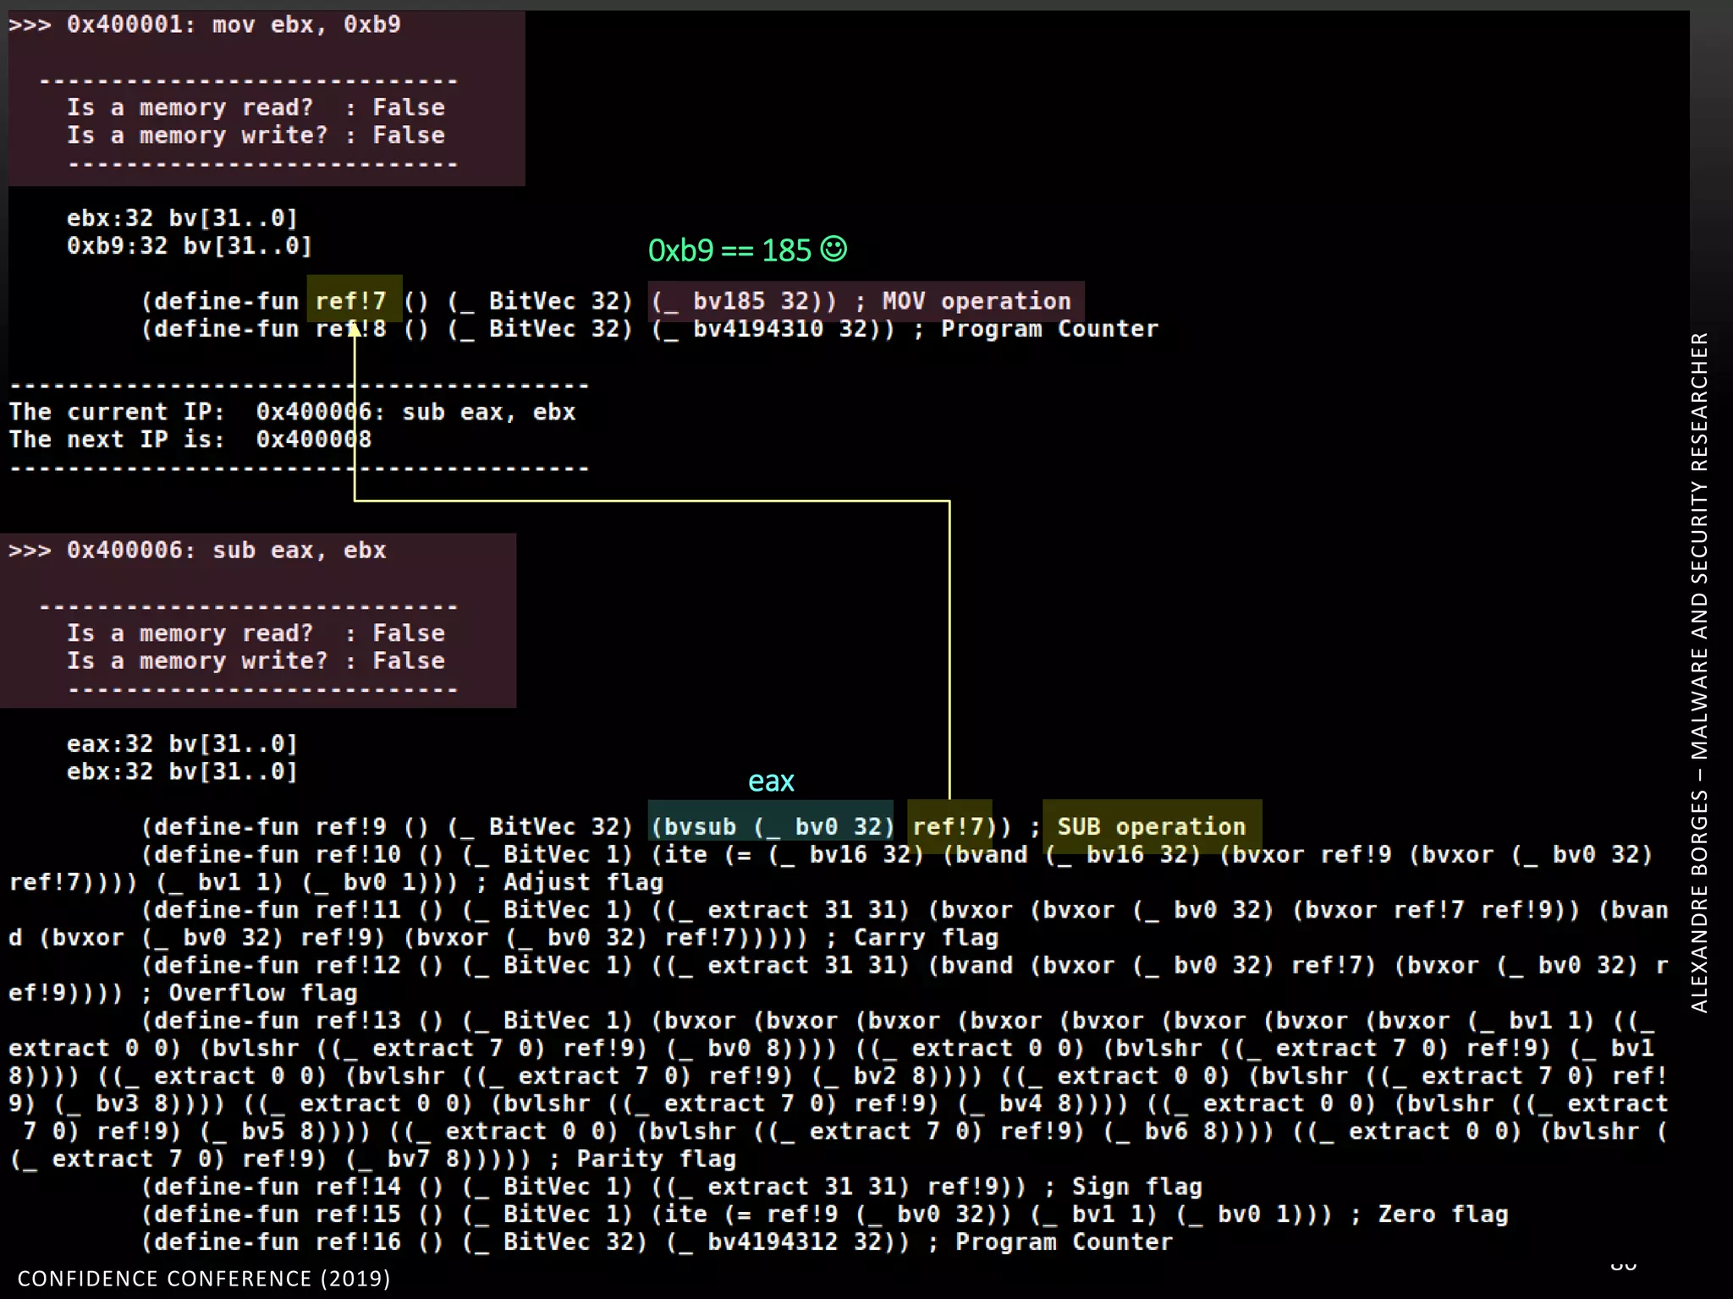Viewport: 1733px width, 1299px height.
Task: Click the yellow arrowhead below ref!7
Action: 355,329
